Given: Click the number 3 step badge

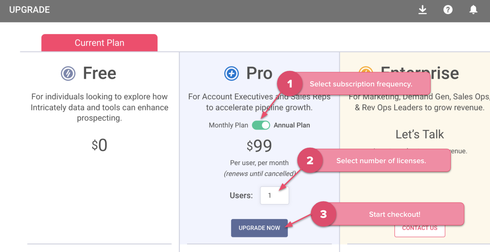Looking at the screenshot, I should [323, 214].
